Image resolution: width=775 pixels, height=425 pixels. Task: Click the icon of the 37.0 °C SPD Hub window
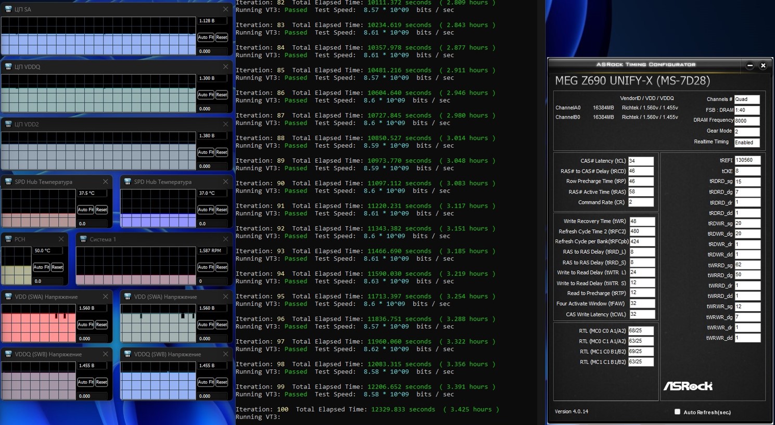click(x=128, y=182)
